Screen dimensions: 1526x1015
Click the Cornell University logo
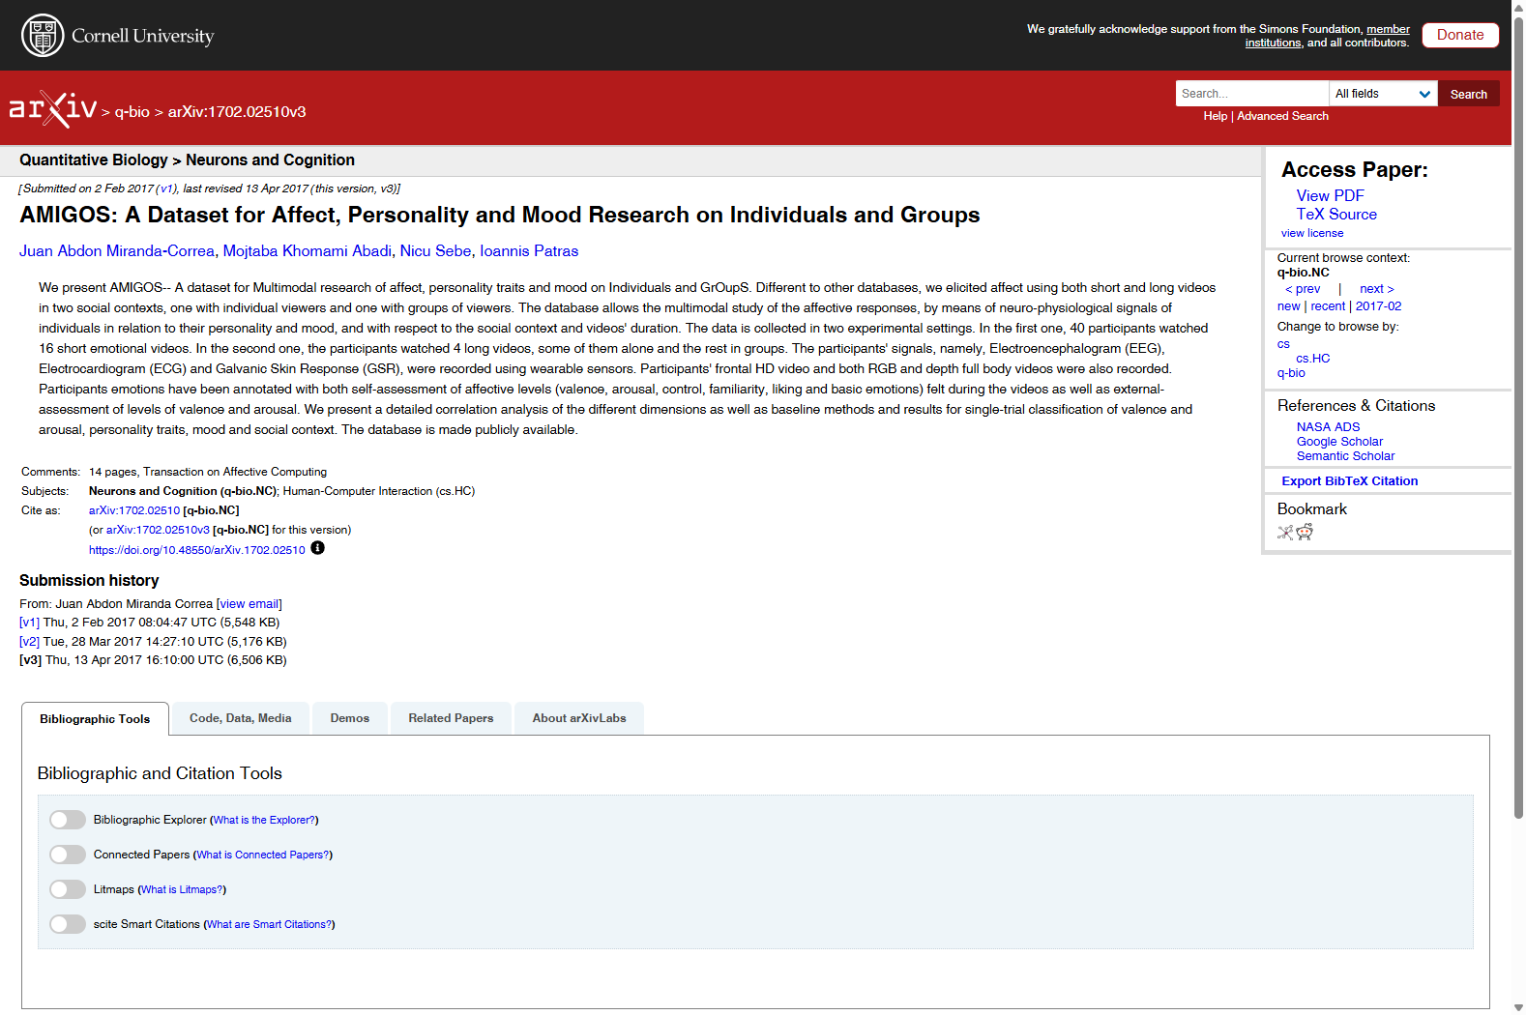[117, 36]
